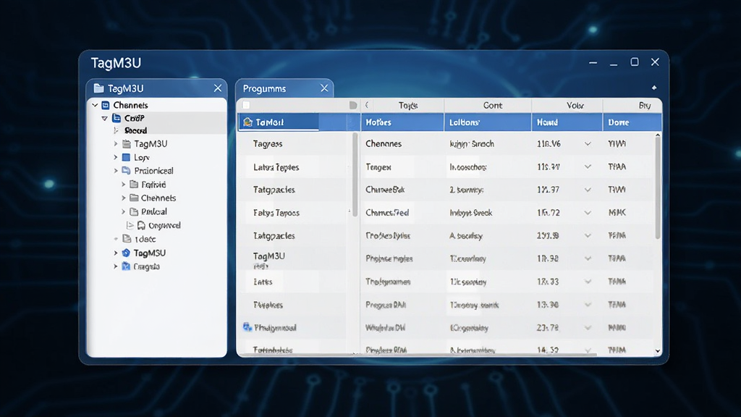
Task: Select the TagM3U item in the Programs list
Action: coord(269,256)
